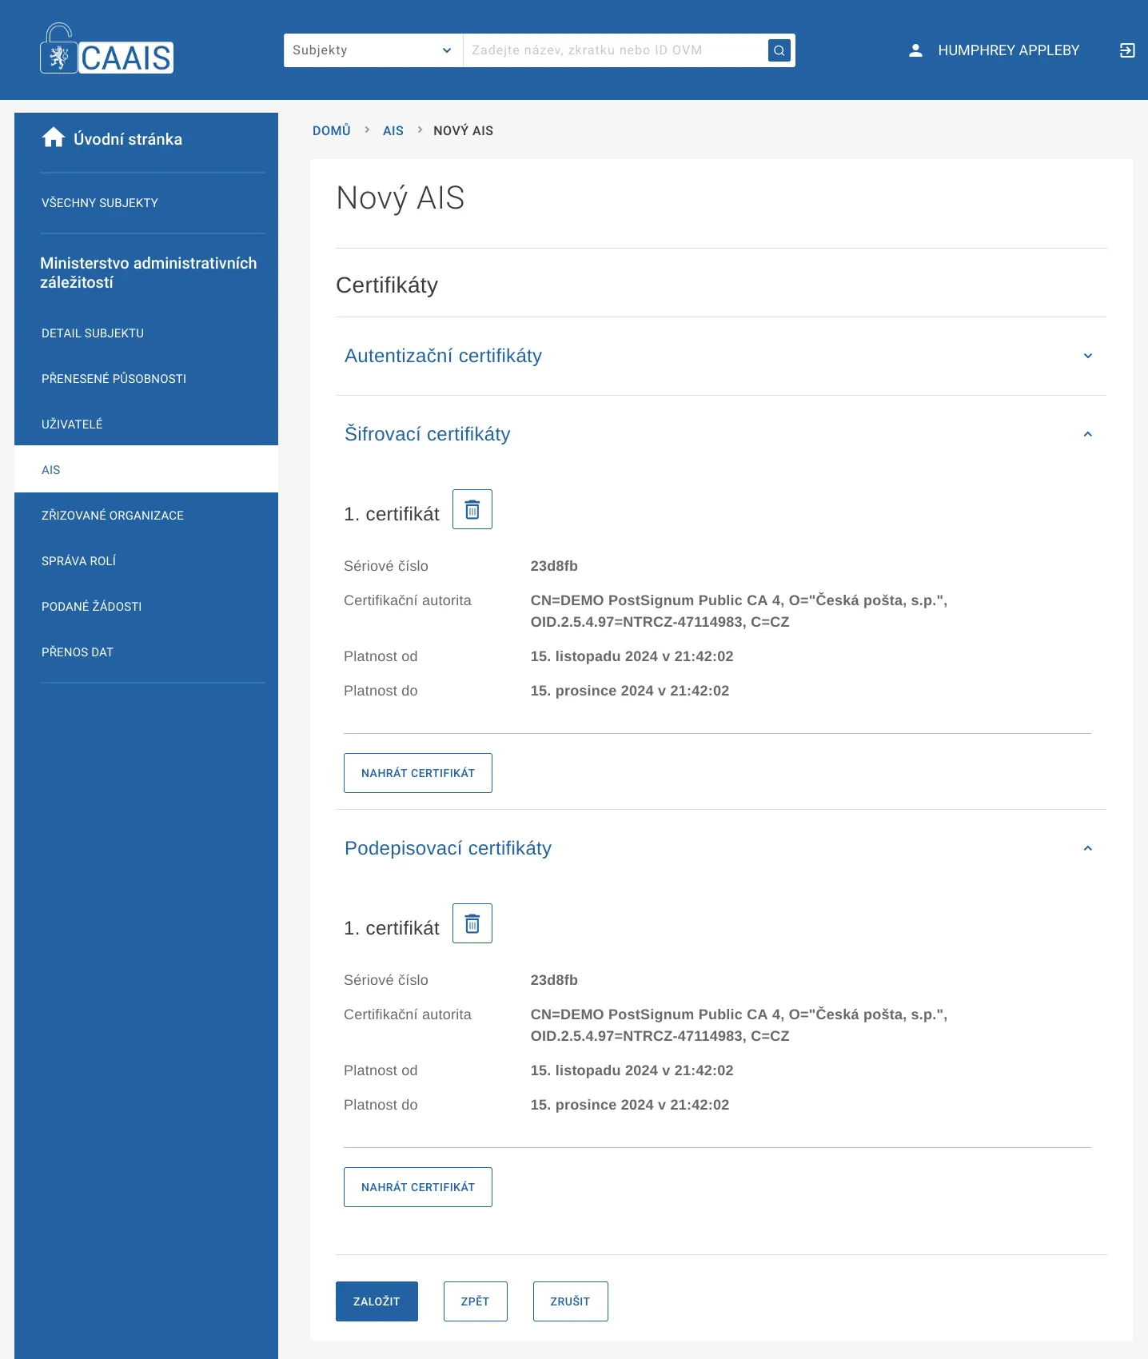Upload certificate under Šifrovací certifikáty

coord(417,773)
